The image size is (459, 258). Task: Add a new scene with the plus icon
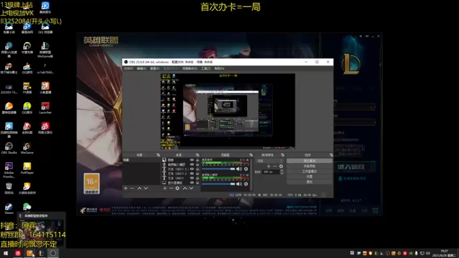pos(126,189)
